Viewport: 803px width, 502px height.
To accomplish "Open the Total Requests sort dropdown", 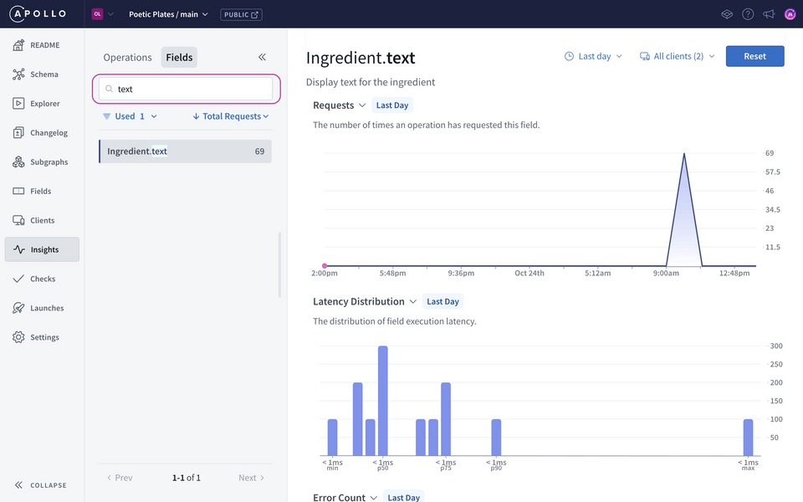I will (231, 116).
